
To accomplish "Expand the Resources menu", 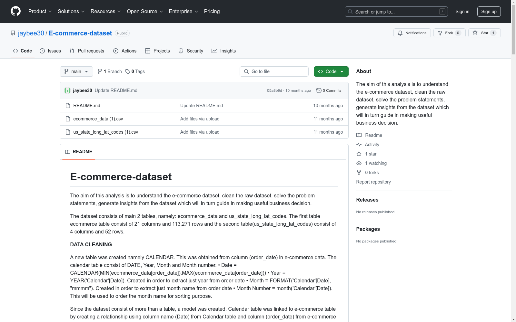I will pyautogui.click(x=106, y=11).
